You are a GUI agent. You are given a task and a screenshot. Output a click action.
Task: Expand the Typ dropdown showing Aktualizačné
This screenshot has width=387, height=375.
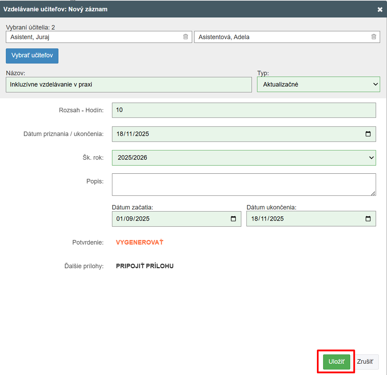[x=318, y=84]
